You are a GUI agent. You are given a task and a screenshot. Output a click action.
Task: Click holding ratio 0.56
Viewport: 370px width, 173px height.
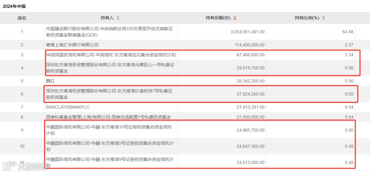[x=350, y=81]
